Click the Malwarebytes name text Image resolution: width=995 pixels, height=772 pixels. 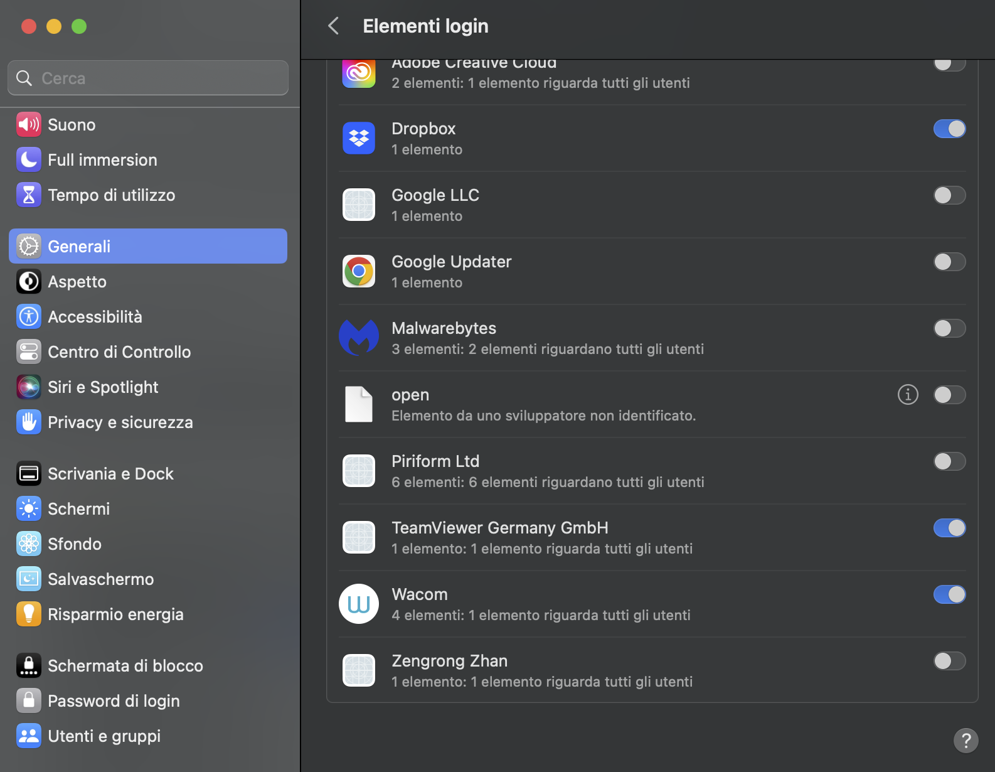(x=444, y=328)
